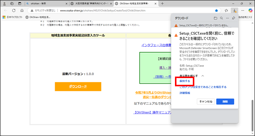Open the 日本マイクロソフト bookmark

tap(13, 17)
